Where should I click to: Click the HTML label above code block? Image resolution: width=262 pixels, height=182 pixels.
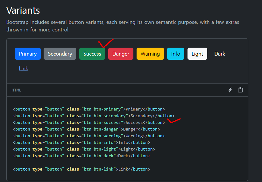pyautogui.click(x=16, y=90)
